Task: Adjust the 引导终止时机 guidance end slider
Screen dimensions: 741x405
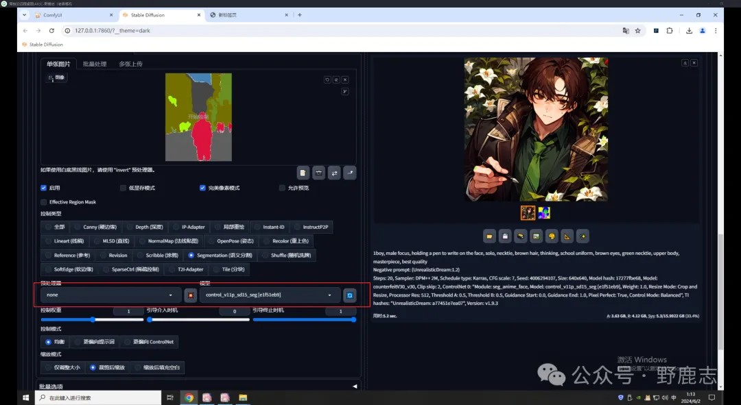Action: tap(305, 319)
